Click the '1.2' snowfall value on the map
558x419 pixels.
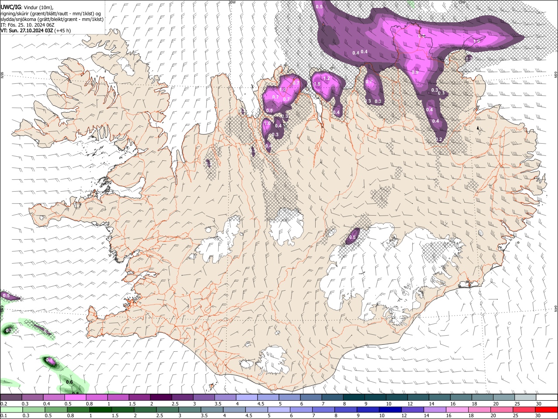326,79
